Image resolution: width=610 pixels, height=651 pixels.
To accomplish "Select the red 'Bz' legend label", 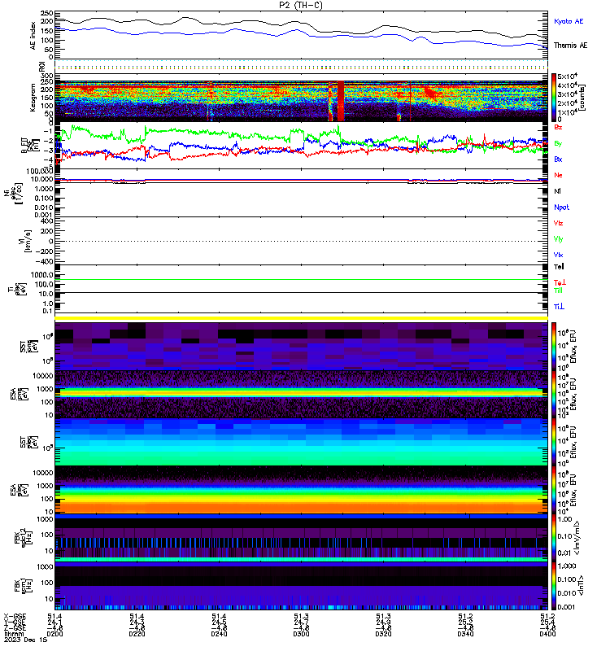I will (x=558, y=127).
